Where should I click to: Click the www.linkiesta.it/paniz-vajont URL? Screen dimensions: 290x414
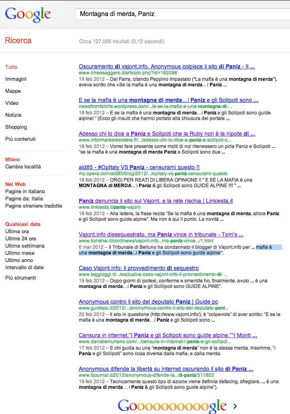(110, 207)
